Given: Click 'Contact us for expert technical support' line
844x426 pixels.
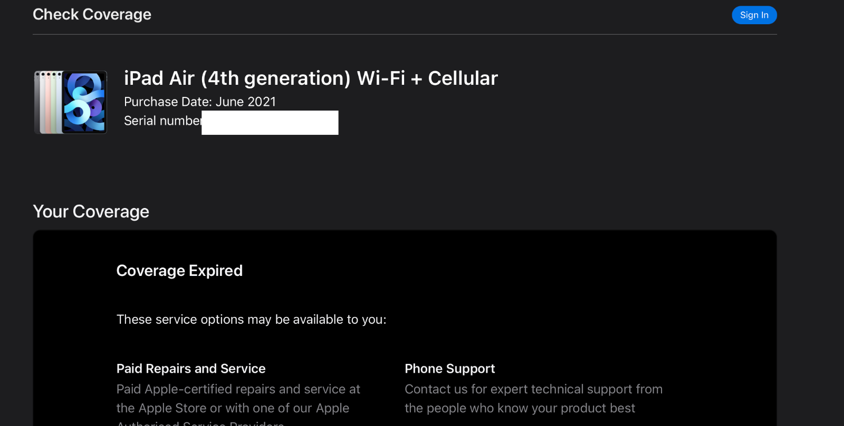Looking at the screenshot, I should (x=533, y=389).
